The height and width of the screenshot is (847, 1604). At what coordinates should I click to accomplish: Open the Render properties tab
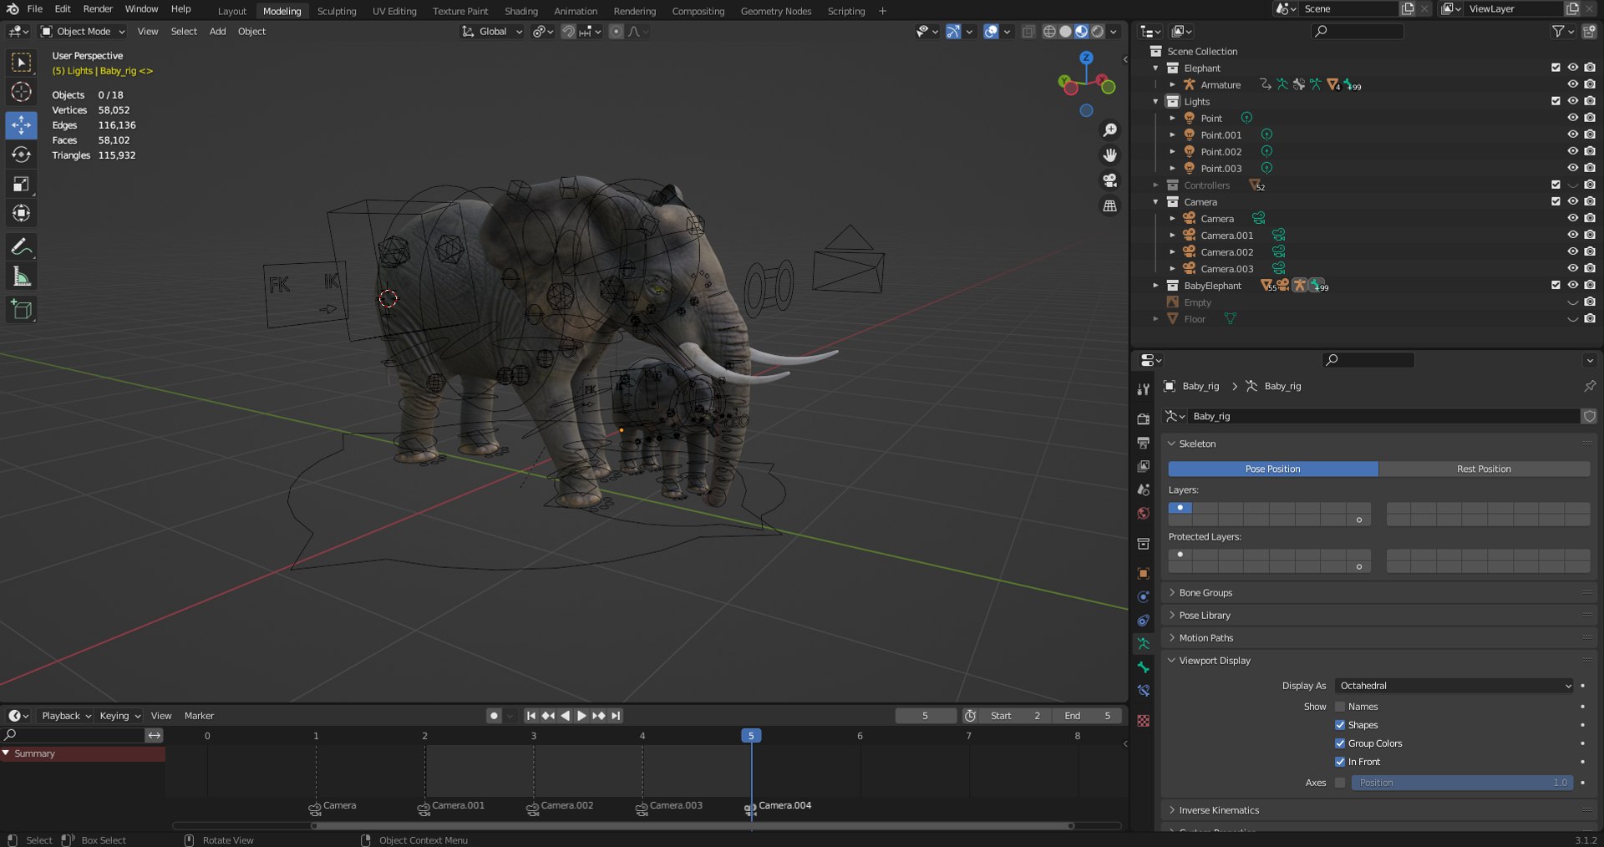[1144, 419]
